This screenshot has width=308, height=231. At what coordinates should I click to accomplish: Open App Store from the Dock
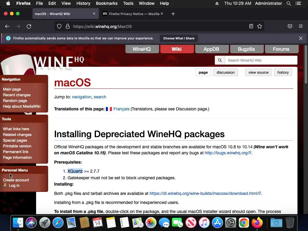point(217,223)
